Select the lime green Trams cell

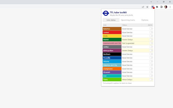[112, 79]
